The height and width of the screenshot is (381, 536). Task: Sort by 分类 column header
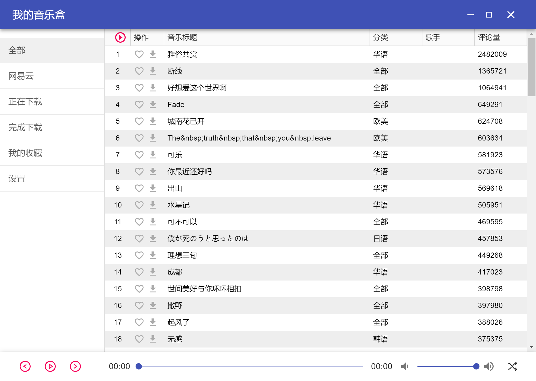click(x=396, y=37)
